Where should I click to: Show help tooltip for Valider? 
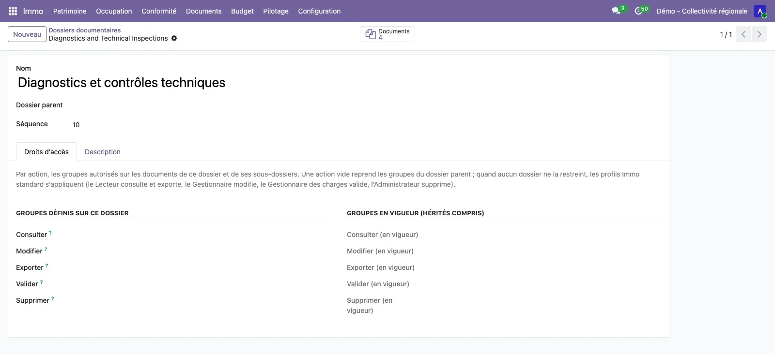(42, 282)
